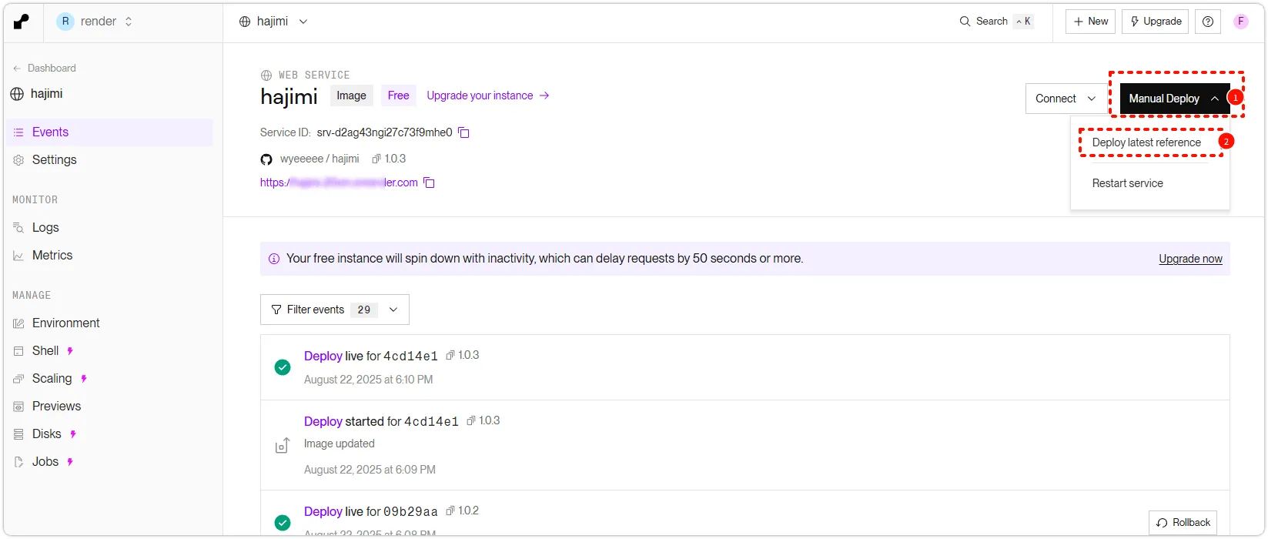Viewport: 1268px width, 539px height.
Task: Open the help question mark icon
Action: (x=1207, y=22)
